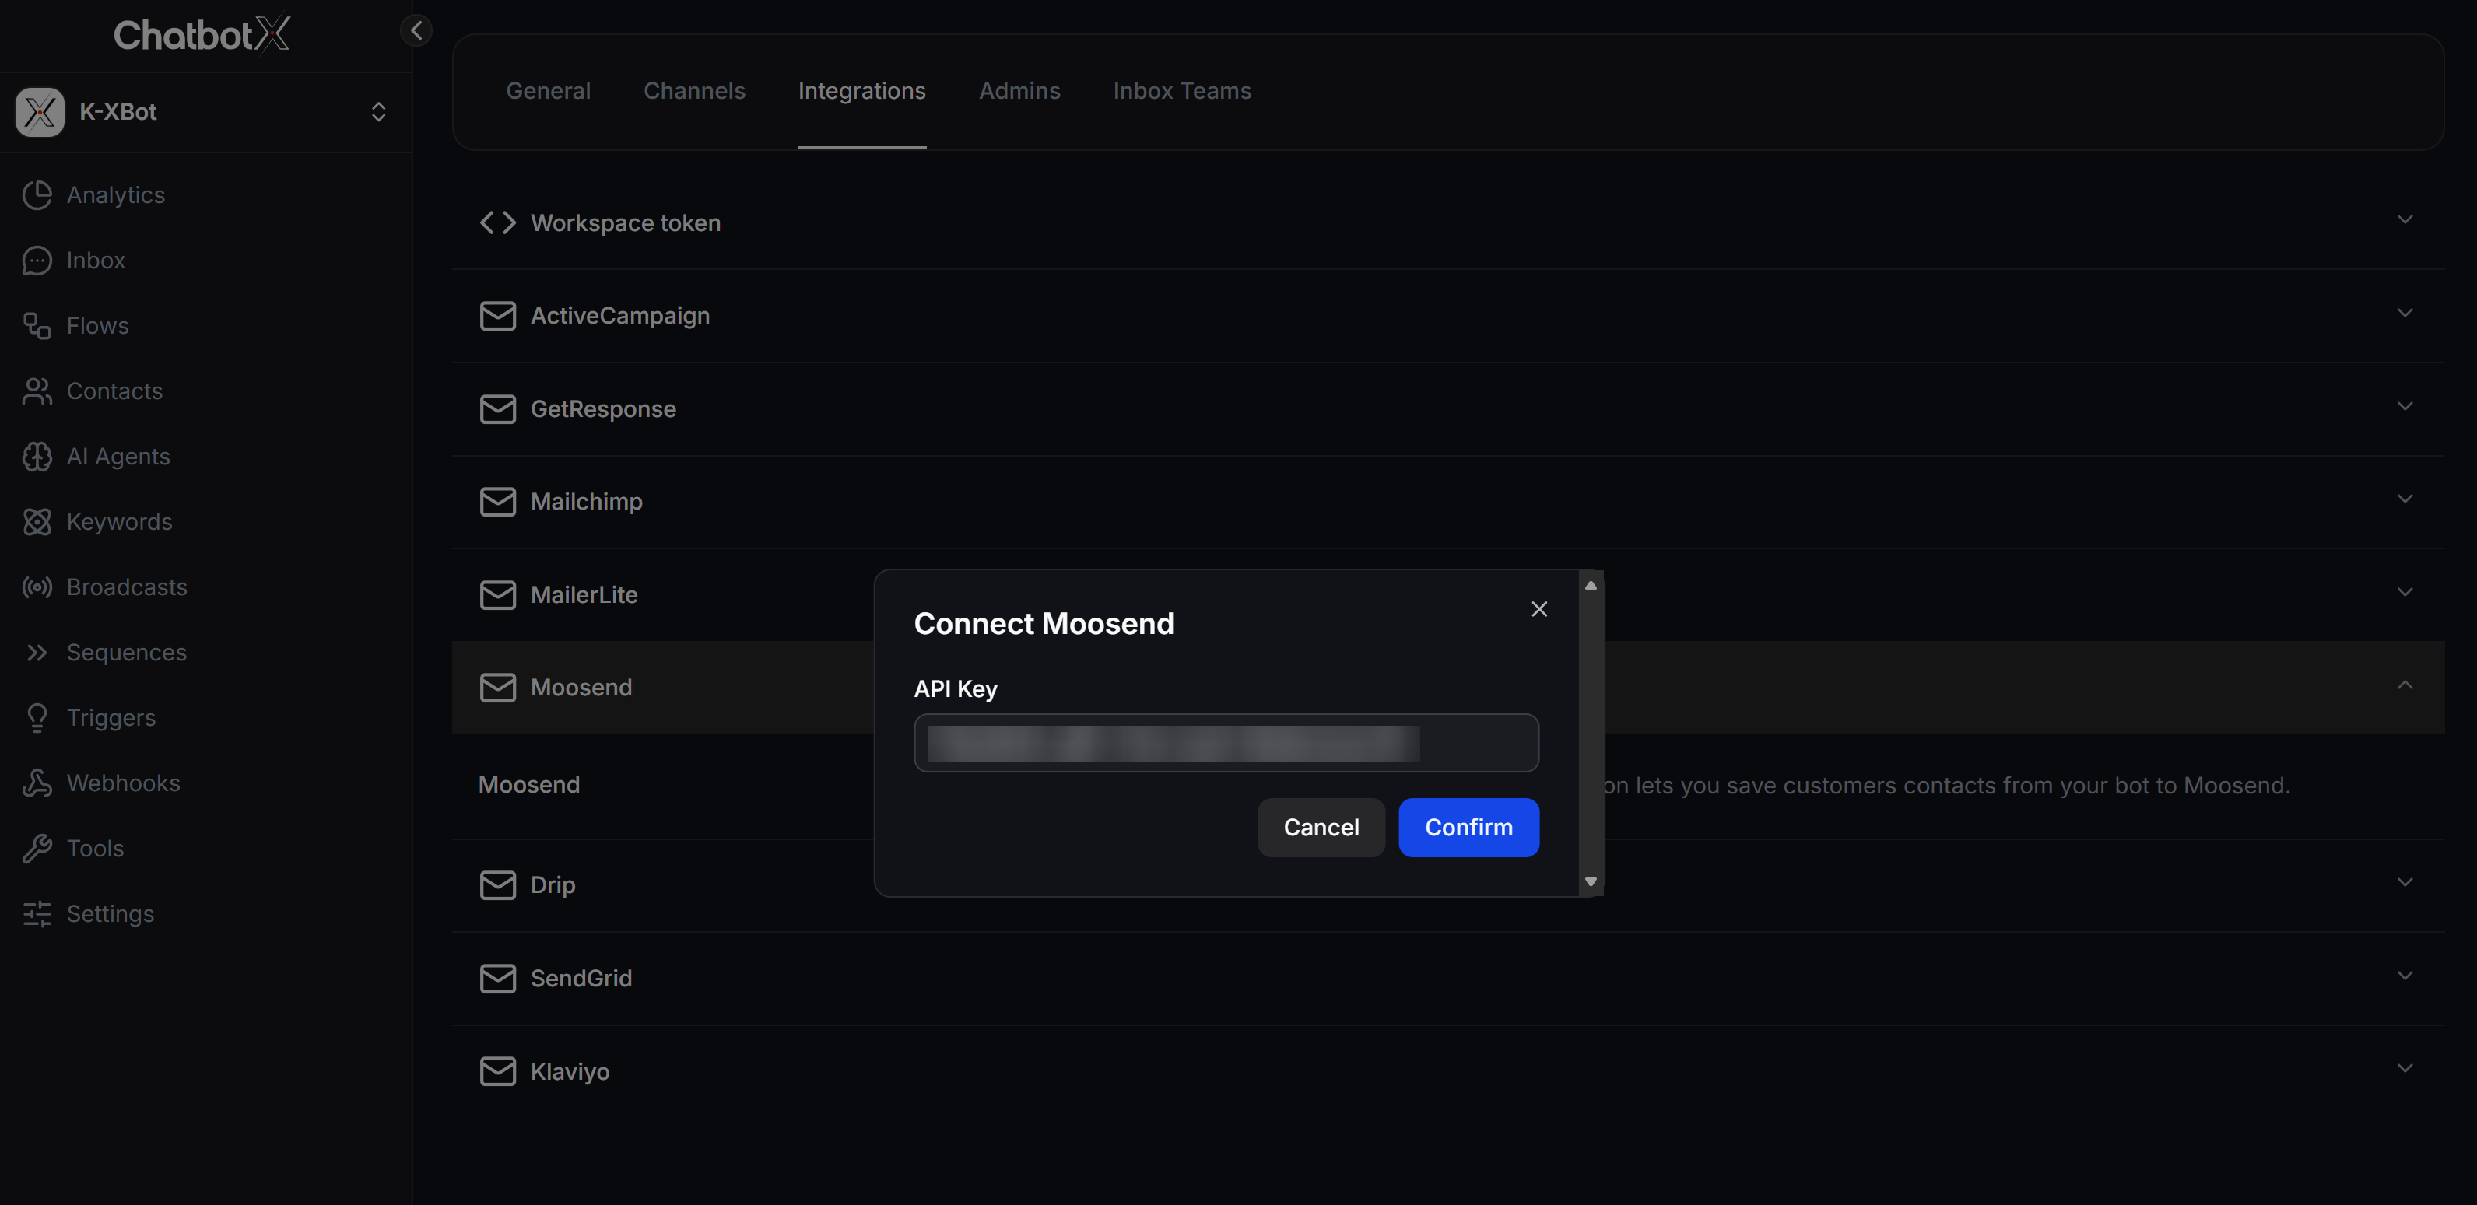Open Tools wrench icon

[37, 849]
